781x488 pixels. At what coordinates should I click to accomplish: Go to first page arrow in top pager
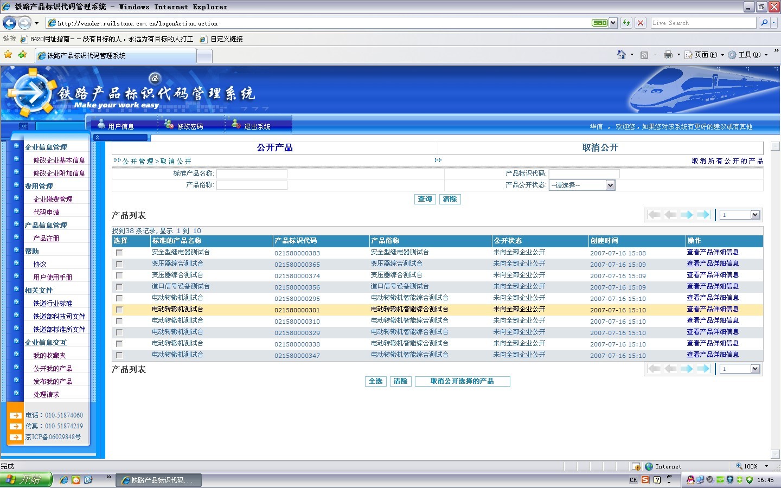(x=654, y=215)
